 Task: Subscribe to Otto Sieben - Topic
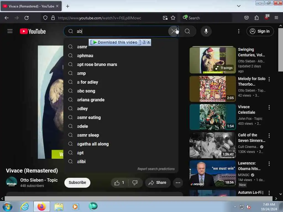click(77, 182)
